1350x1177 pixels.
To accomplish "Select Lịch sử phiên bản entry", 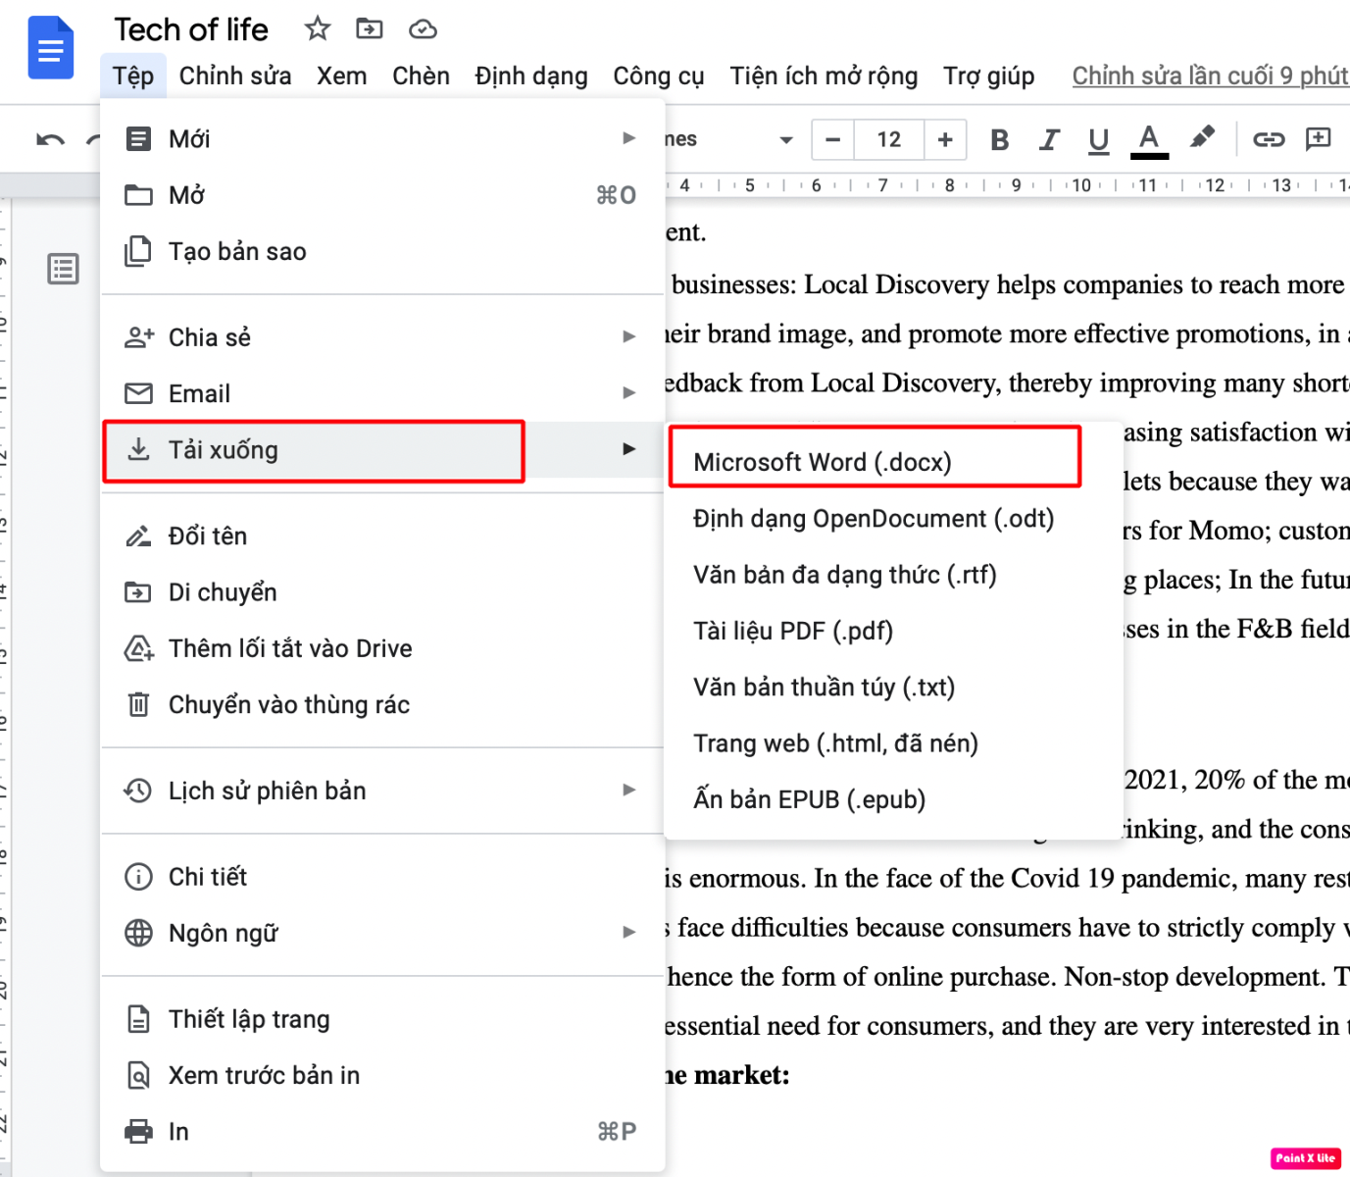I will tap(382, 791).
